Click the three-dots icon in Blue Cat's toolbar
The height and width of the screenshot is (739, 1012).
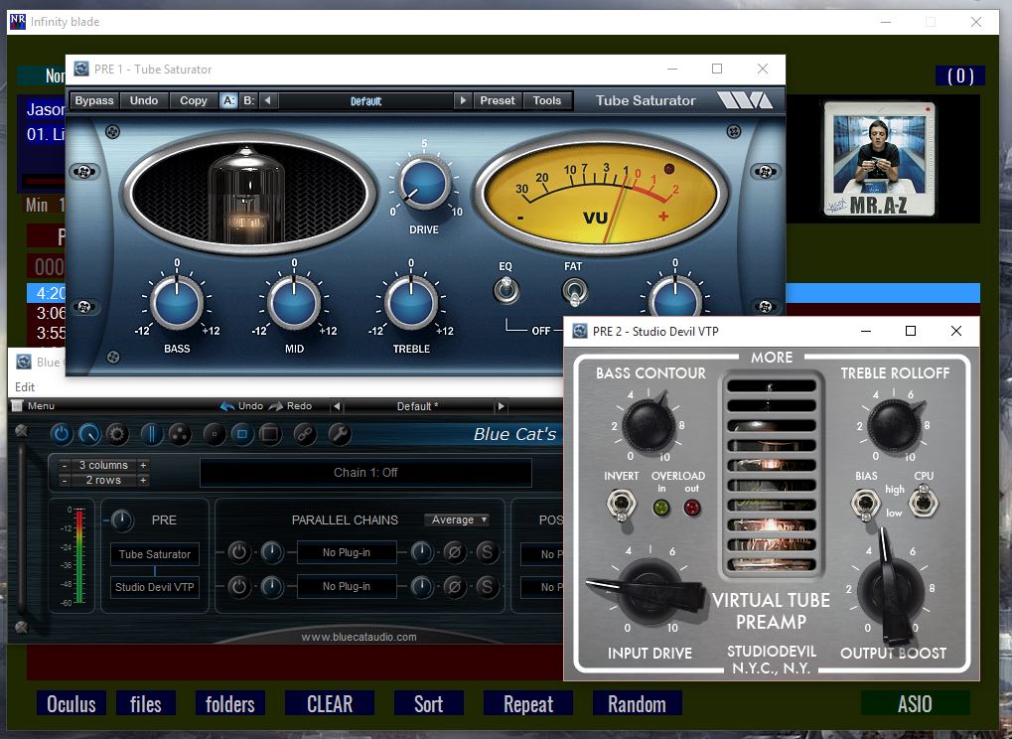click(x=180, y=434)
